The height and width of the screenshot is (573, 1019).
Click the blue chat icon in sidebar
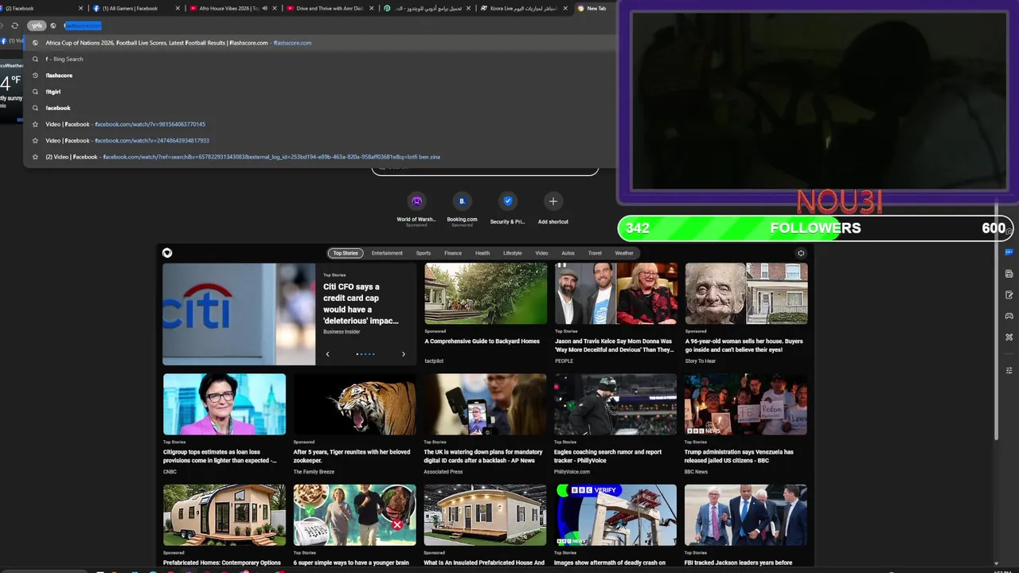point(1009,252)
